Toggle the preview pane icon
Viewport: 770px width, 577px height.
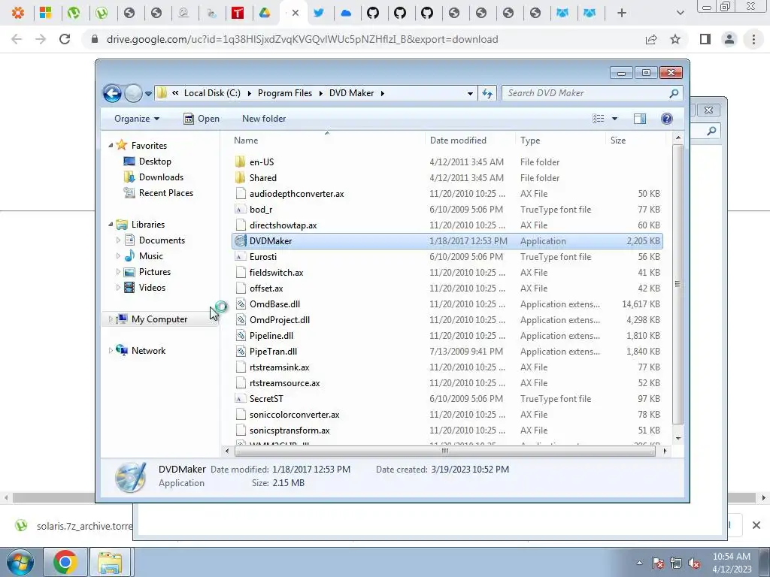click(640, 119)
